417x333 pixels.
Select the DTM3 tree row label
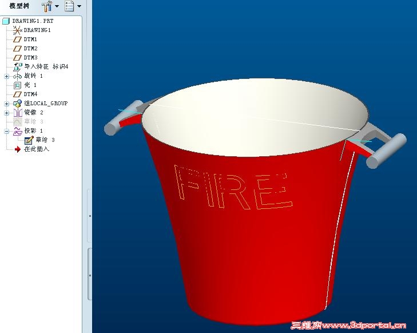pos(30,57)
